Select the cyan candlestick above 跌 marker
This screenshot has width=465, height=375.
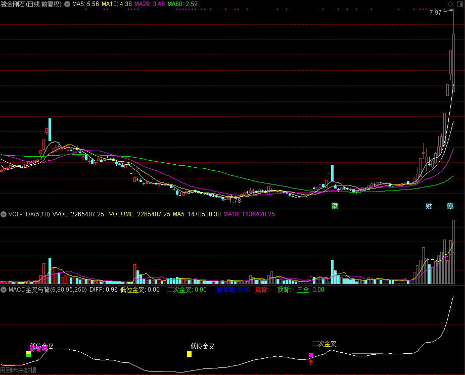(333, 173)
